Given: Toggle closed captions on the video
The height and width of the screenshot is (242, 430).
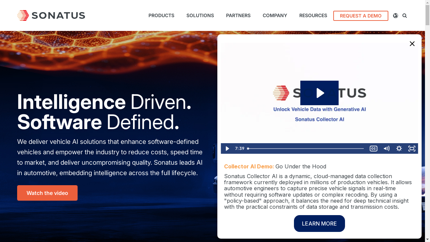Looking at the screenshot, I should [x=374, y=149].
